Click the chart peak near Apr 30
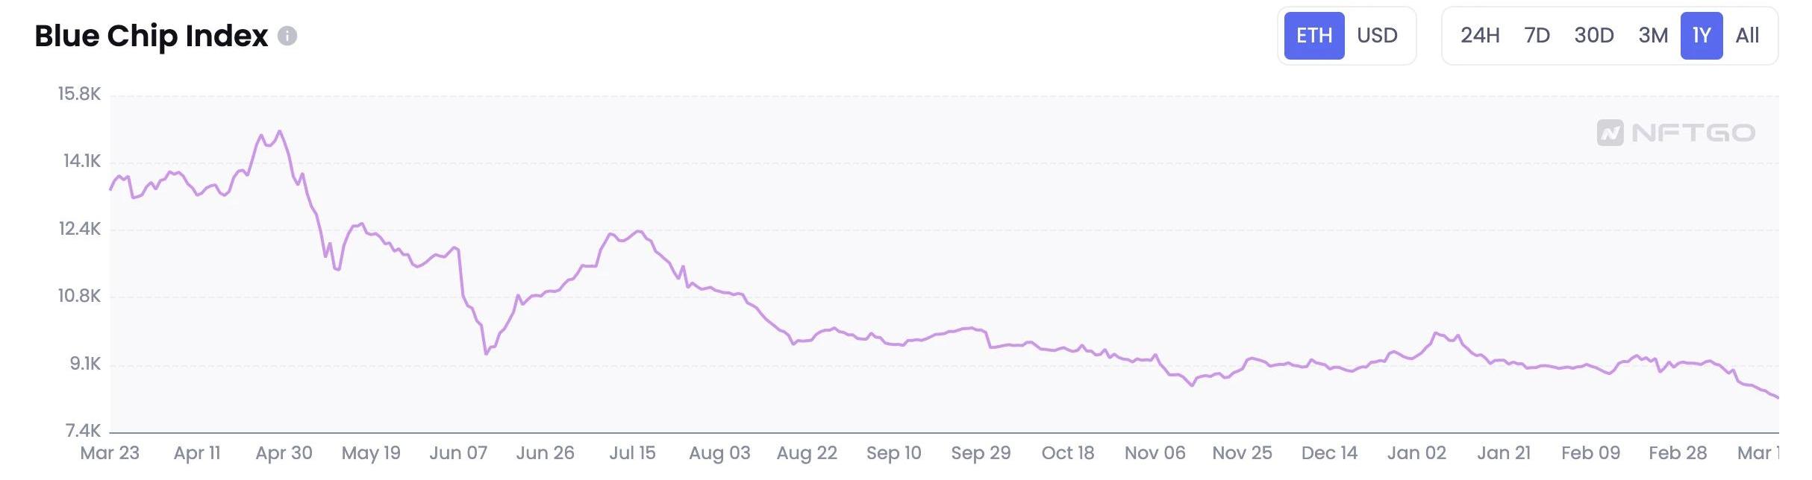The width and height of the screenshot is (1812, 480). click(280, 132)
